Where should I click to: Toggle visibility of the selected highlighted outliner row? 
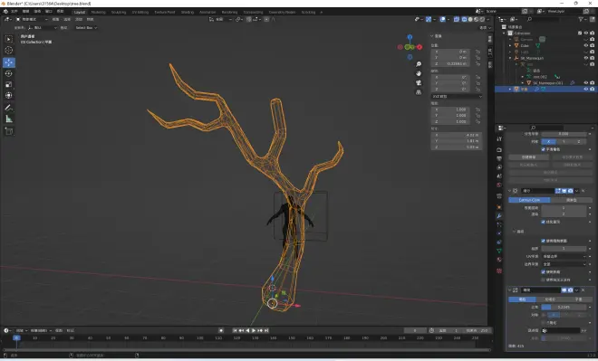click(586, 89)
